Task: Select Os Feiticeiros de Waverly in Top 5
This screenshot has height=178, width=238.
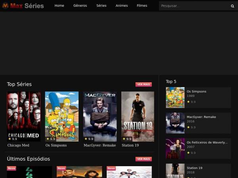Action: (207, 142)
